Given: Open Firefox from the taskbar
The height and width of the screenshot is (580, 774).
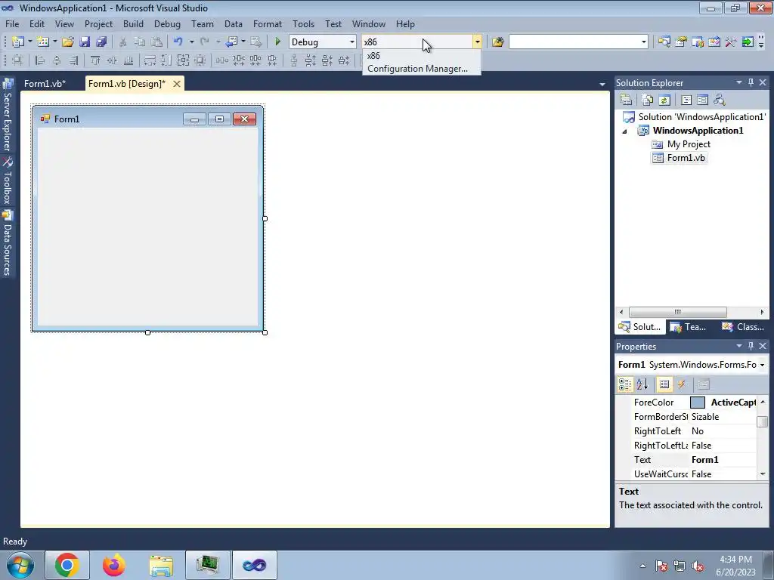Looking at the screenshot, I should (113, 565).
